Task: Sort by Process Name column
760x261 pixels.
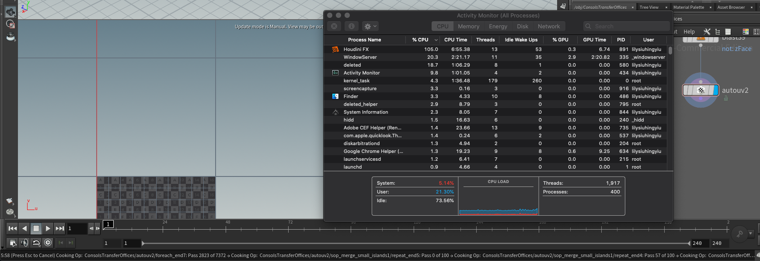Action: (x=365, y=40)
